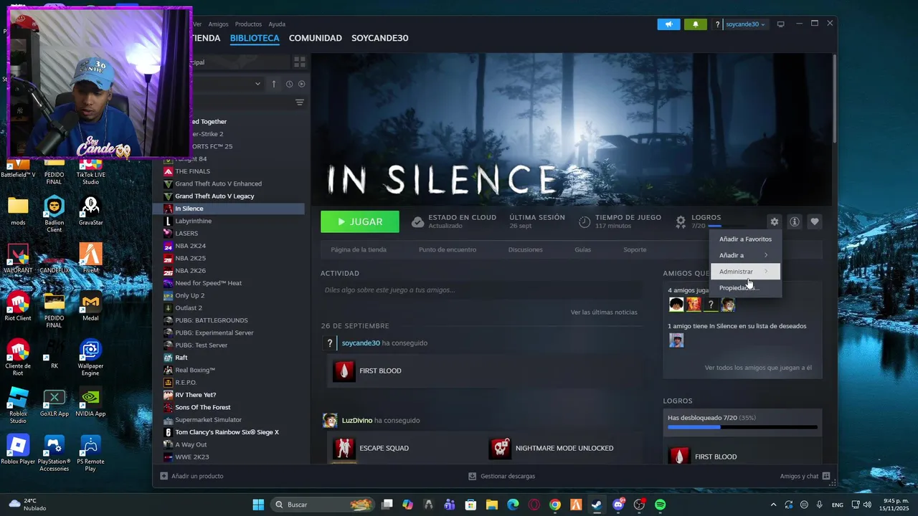Switch to COMUNIDAD section
The width and height of the screenshot is (918, 516).
click(315, 38)
